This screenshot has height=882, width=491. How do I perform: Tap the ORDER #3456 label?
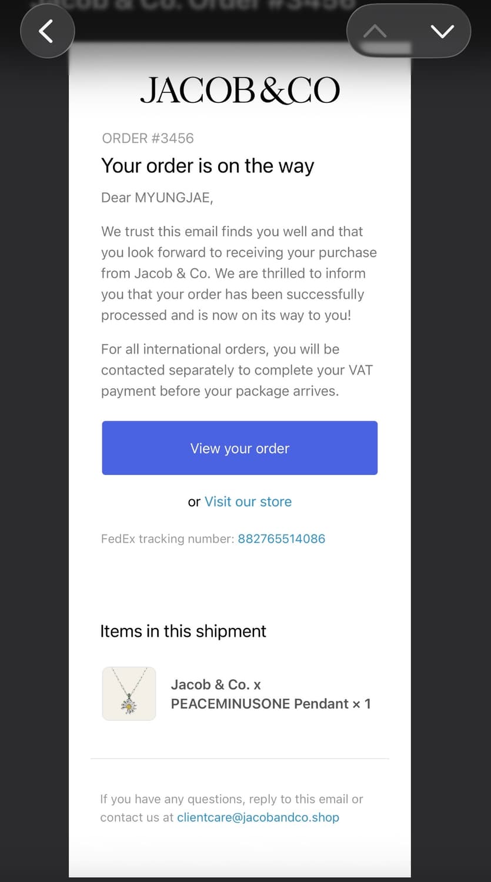pyautogui.click(x=148, y=138)
